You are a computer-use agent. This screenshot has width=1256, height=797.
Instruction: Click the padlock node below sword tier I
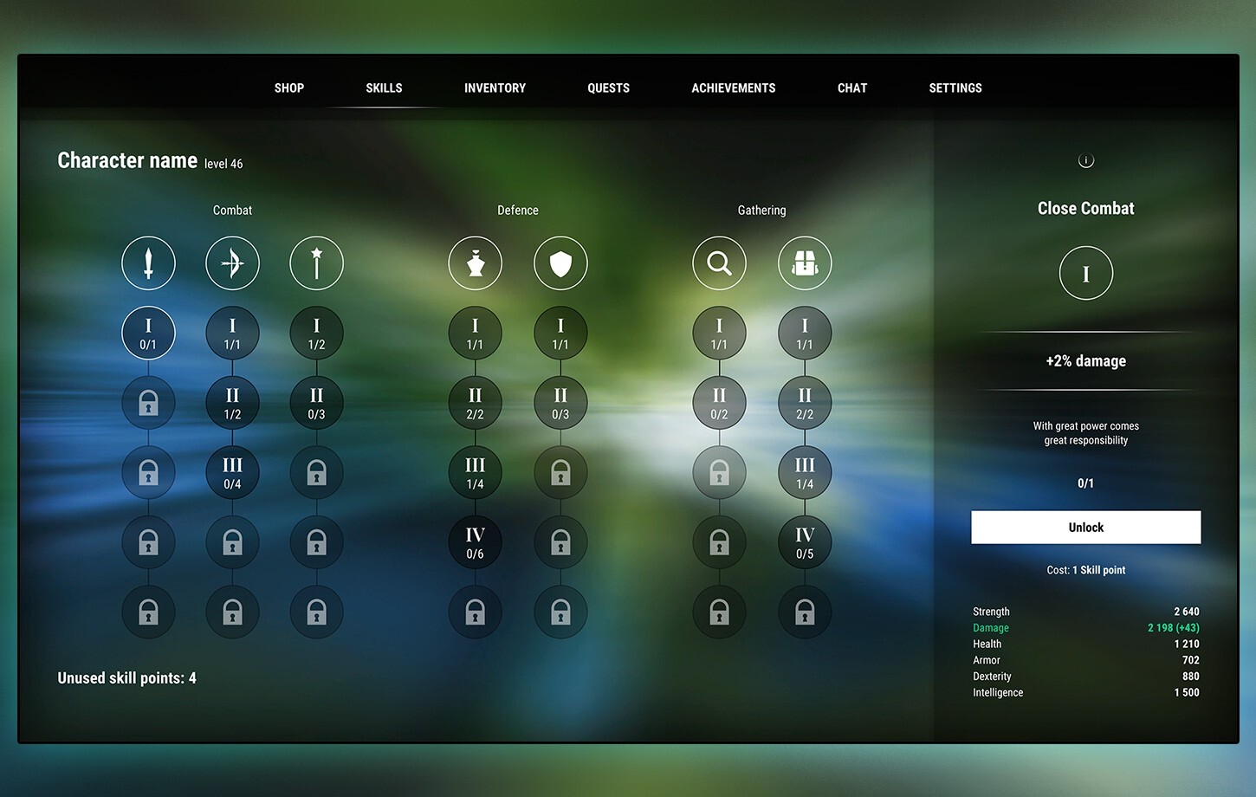pyautogui.click(x=148, y=402)
